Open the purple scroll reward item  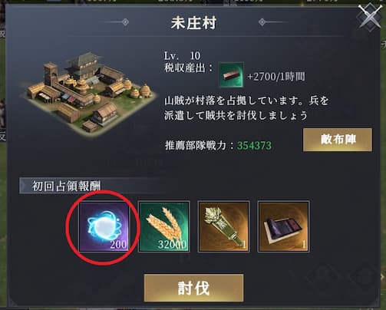coord(283,226)
